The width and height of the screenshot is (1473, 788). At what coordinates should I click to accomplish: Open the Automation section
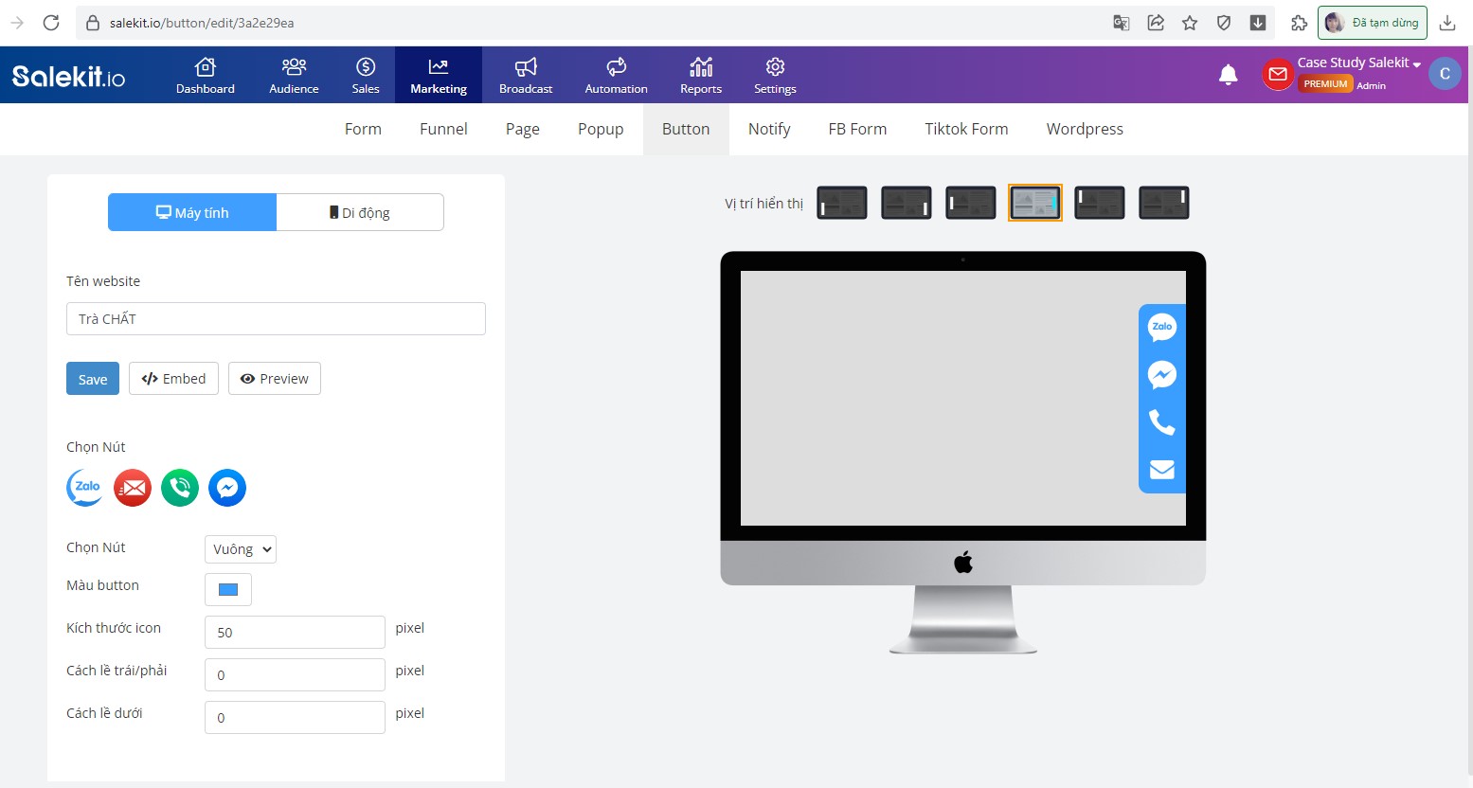[617, 76]
